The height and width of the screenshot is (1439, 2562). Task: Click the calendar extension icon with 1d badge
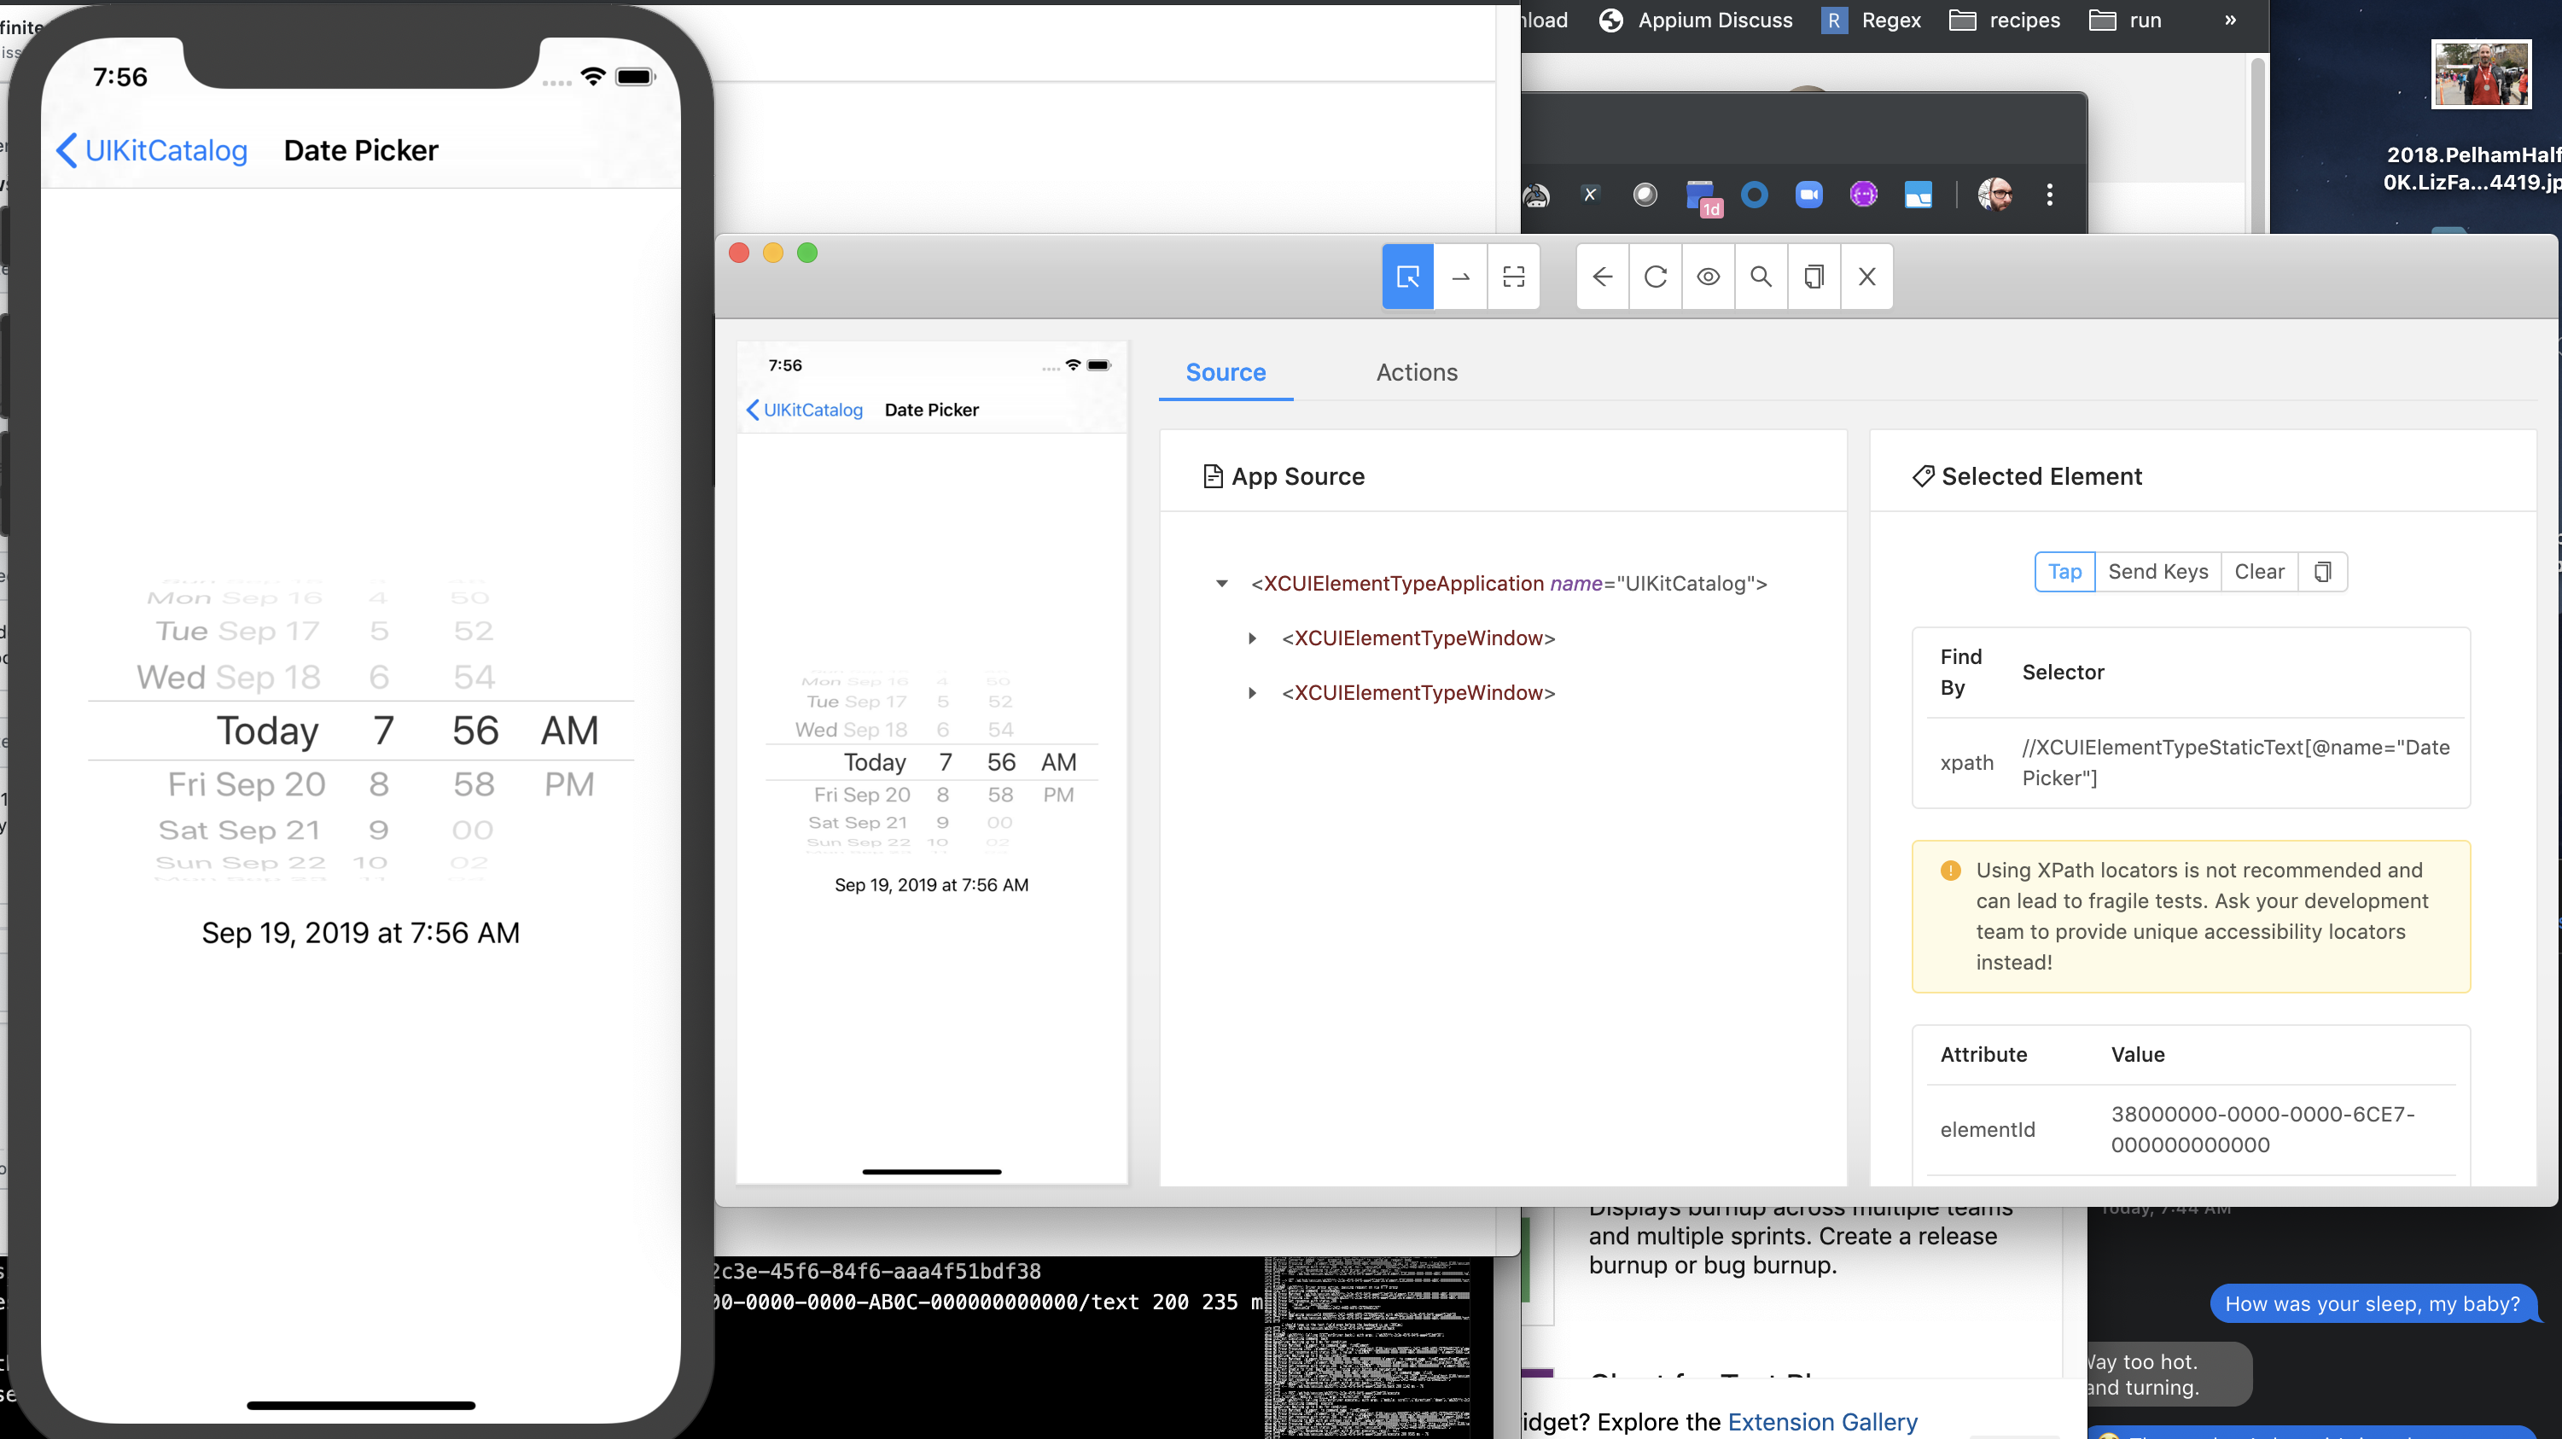coord(1703,198)
